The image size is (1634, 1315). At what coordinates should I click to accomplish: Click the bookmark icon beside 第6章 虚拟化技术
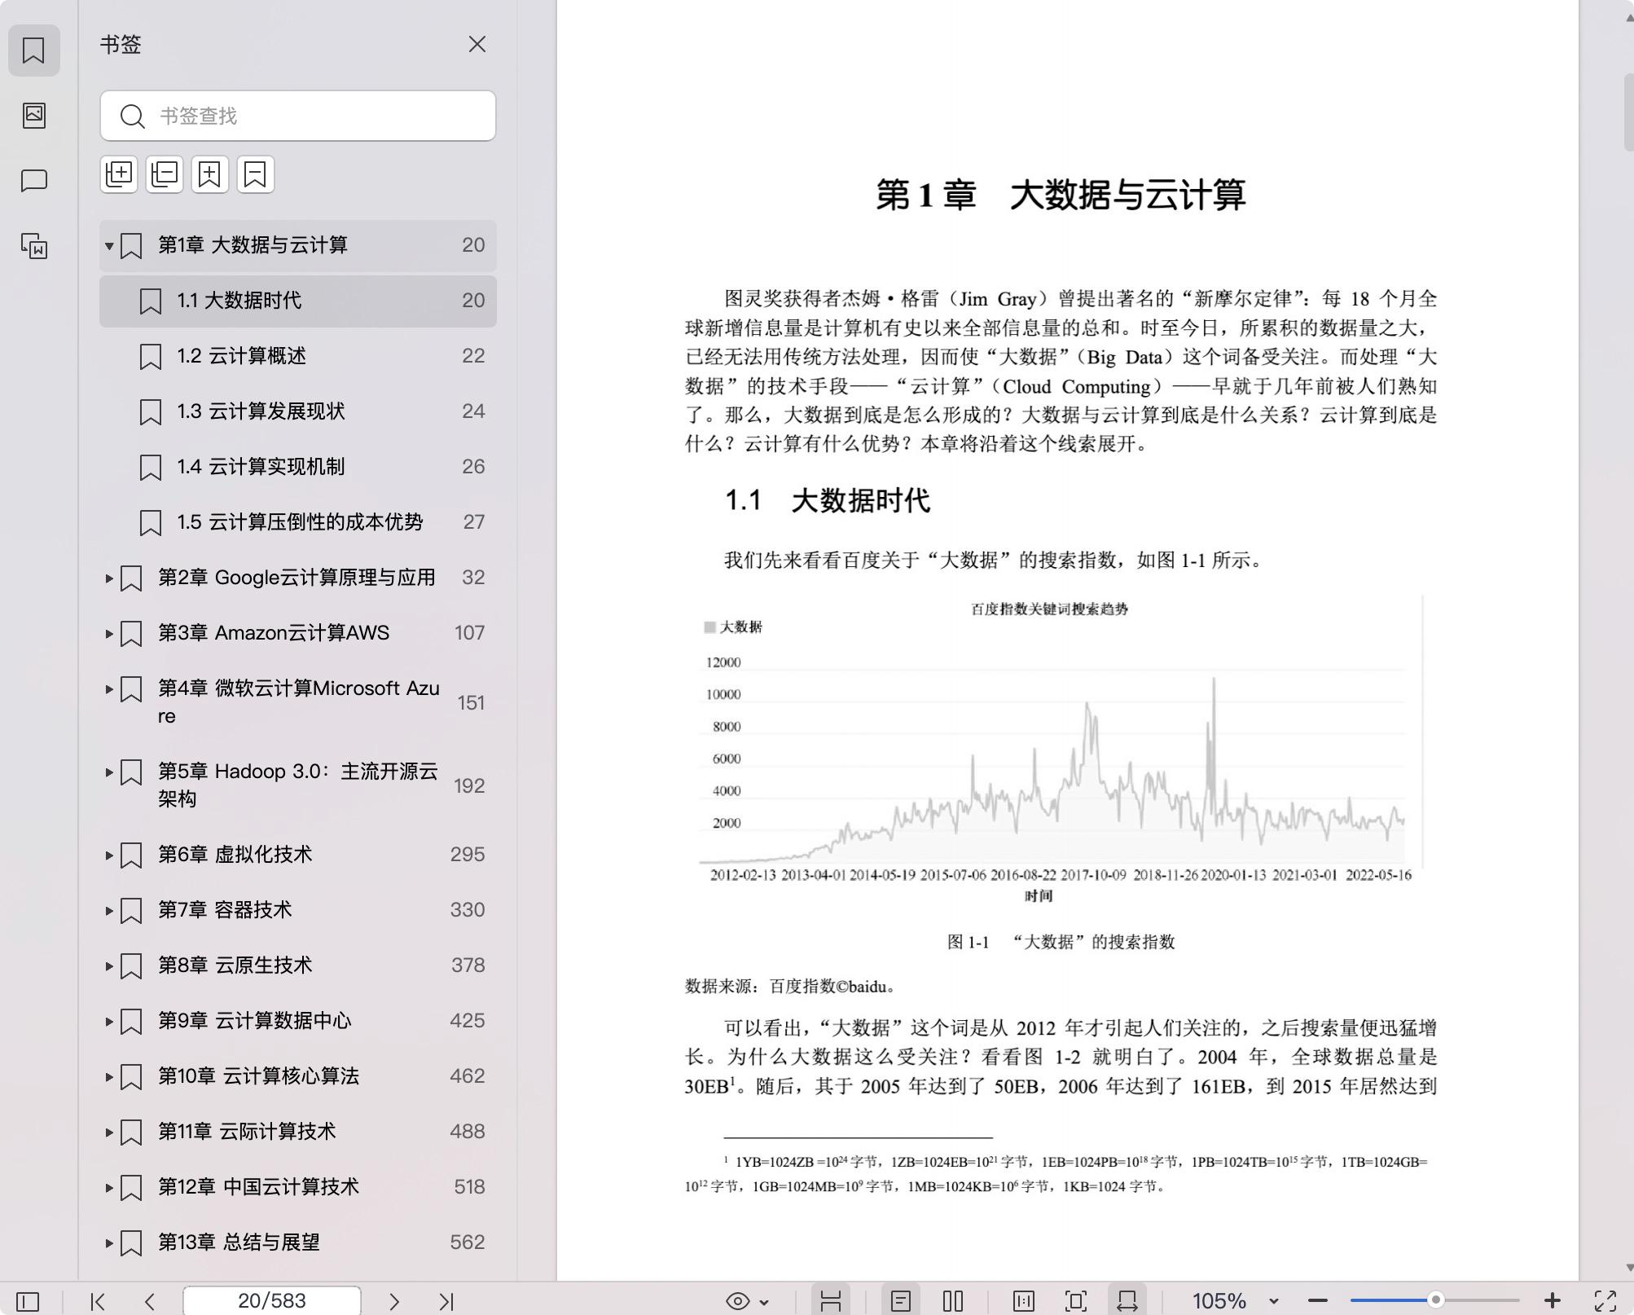tap(131, 855)
